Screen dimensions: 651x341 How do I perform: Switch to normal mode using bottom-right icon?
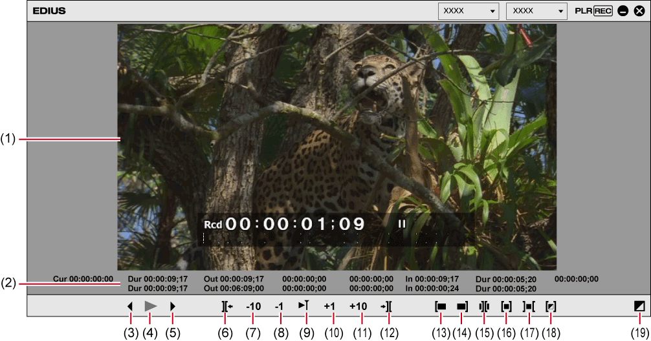640,306
